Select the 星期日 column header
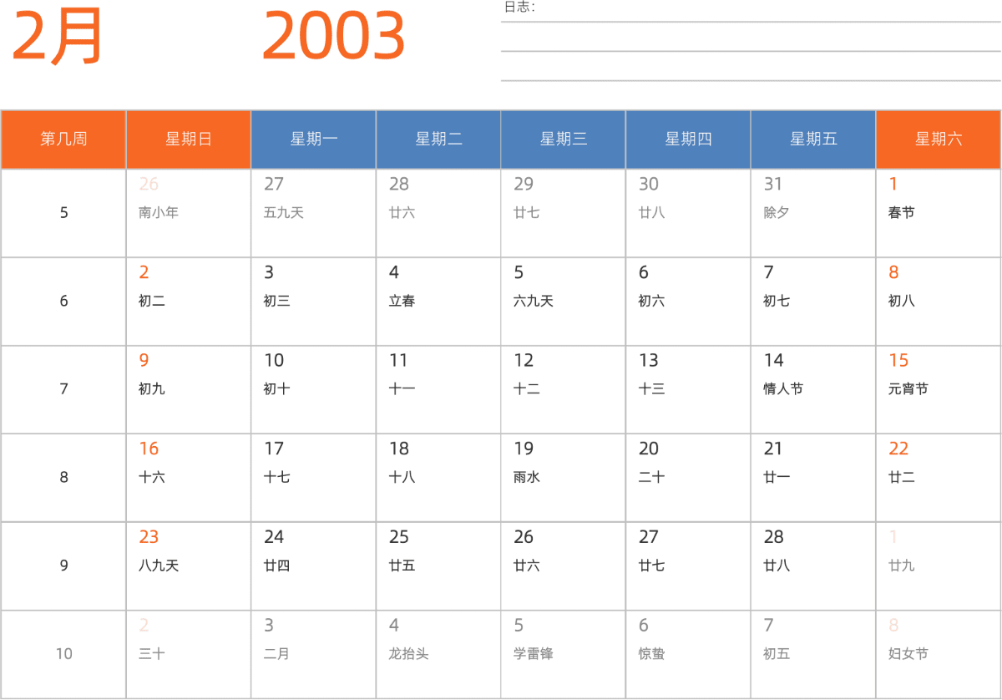Image resolution: width=1002 pixels, height=700 pixels. tap(189, 139)
